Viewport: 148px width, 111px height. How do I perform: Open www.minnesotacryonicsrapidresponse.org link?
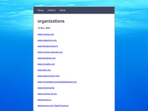click(57, 82)
